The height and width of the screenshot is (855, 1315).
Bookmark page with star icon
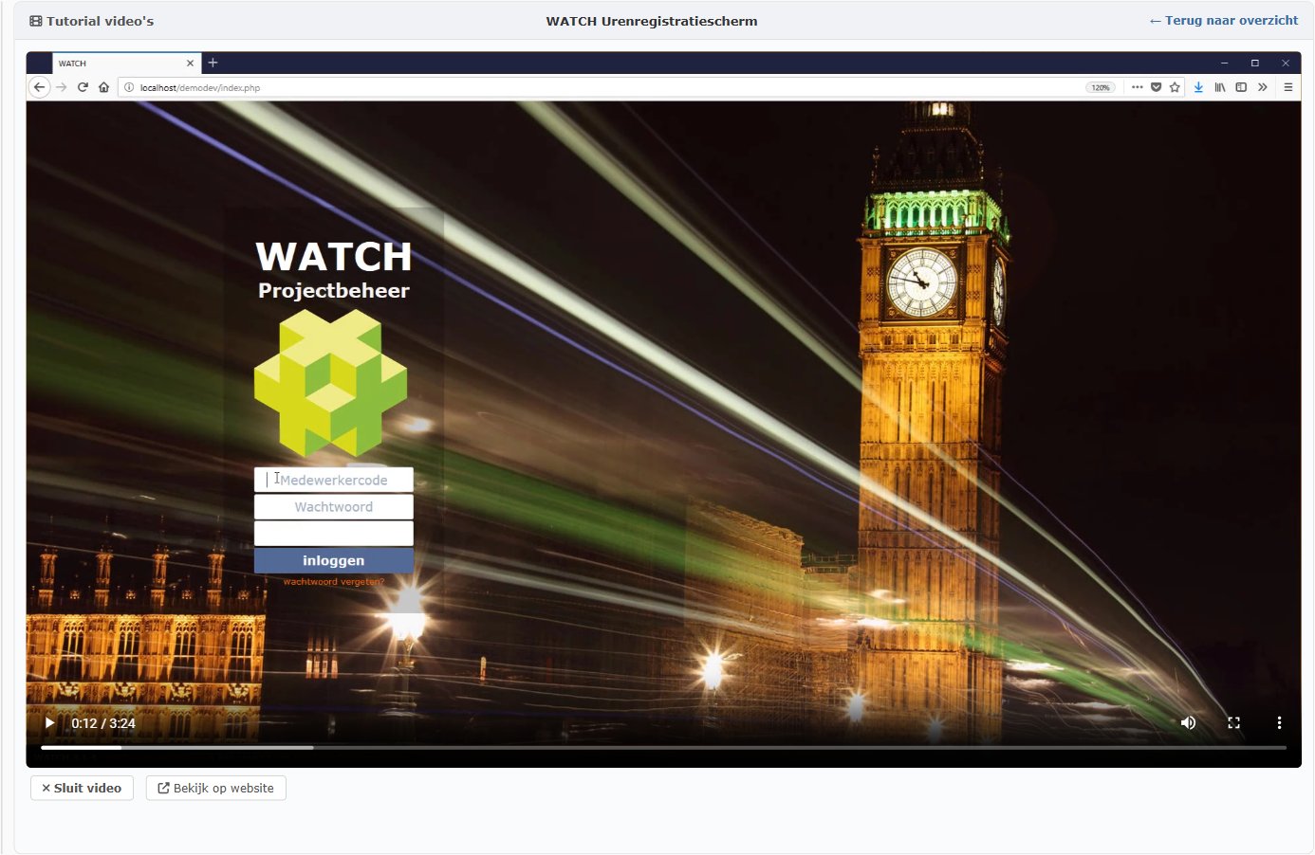[x=1175, y=87]
